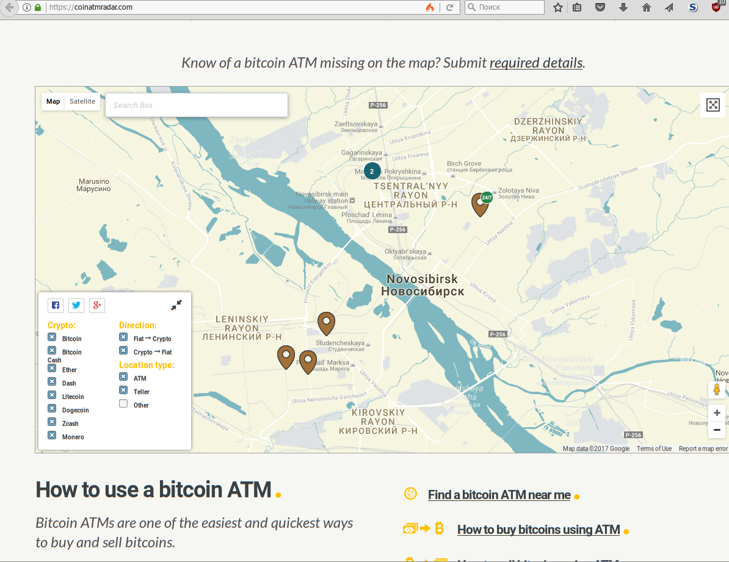The height and width of the screenshot is (562, 729).
Task: Click the paper plane send icon
Action: pyautogui.click(x=669, y=7)
